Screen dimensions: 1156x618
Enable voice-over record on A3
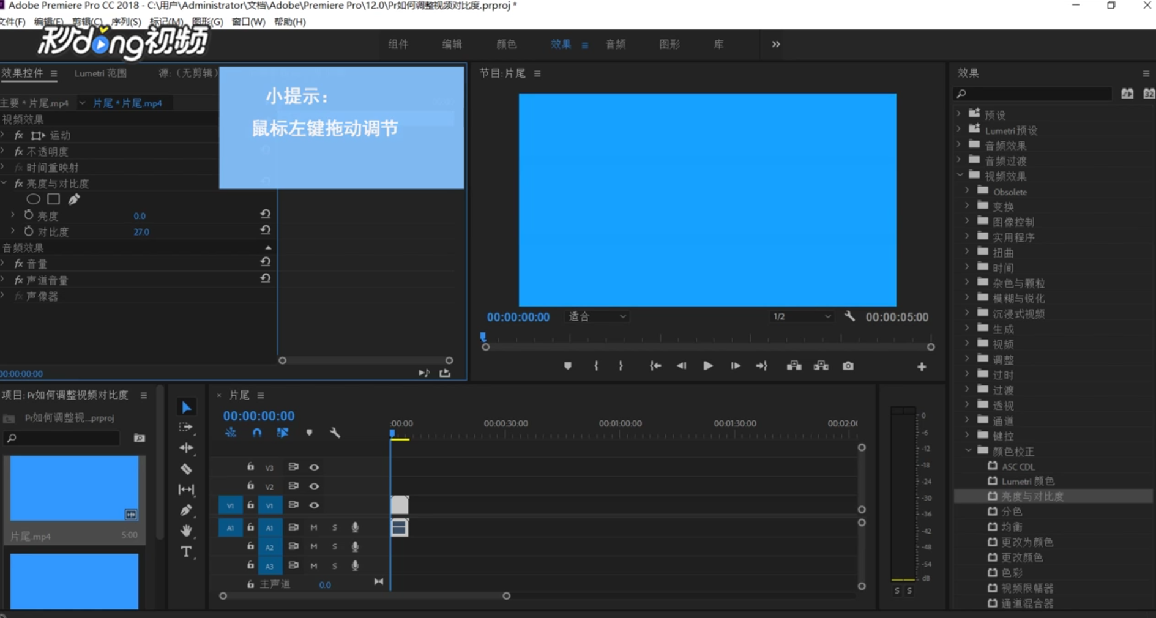(x=355, y=565)
